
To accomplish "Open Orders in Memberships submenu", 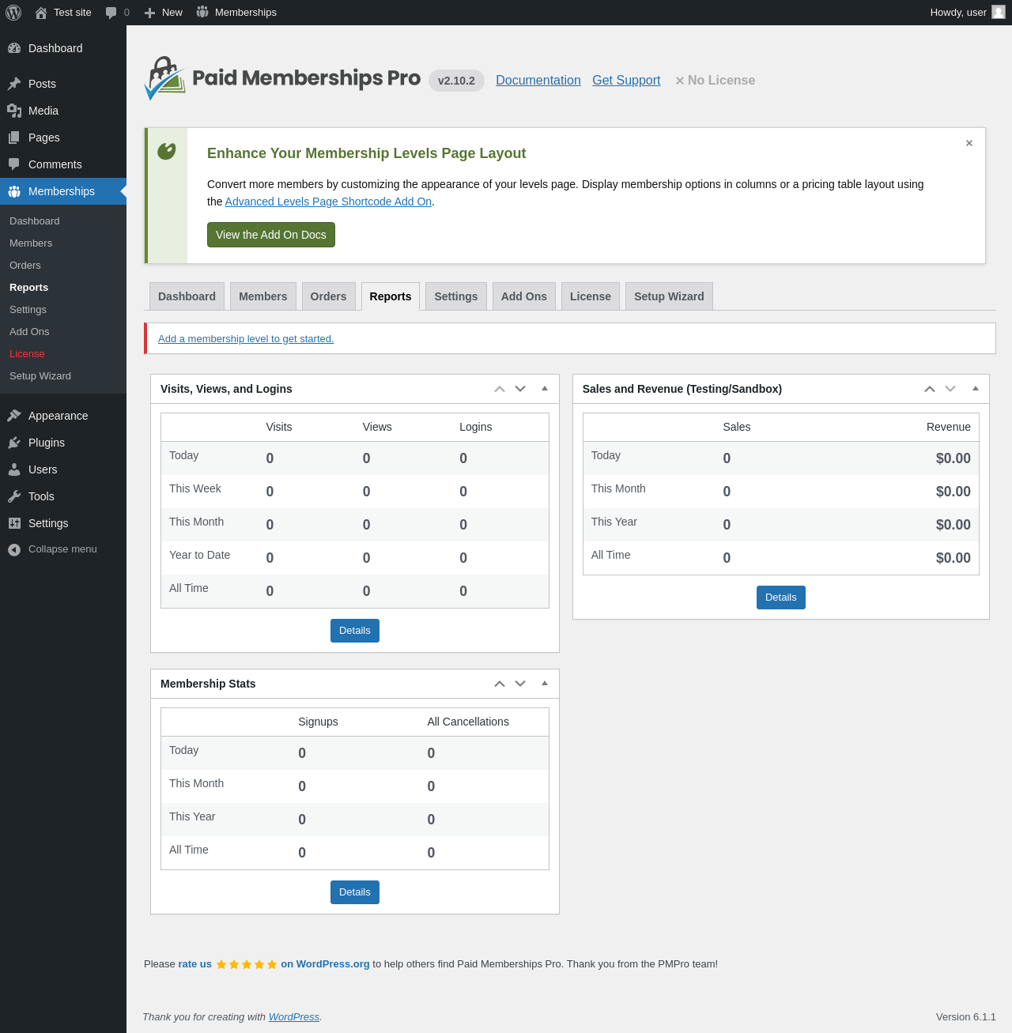I will point(63,266).
